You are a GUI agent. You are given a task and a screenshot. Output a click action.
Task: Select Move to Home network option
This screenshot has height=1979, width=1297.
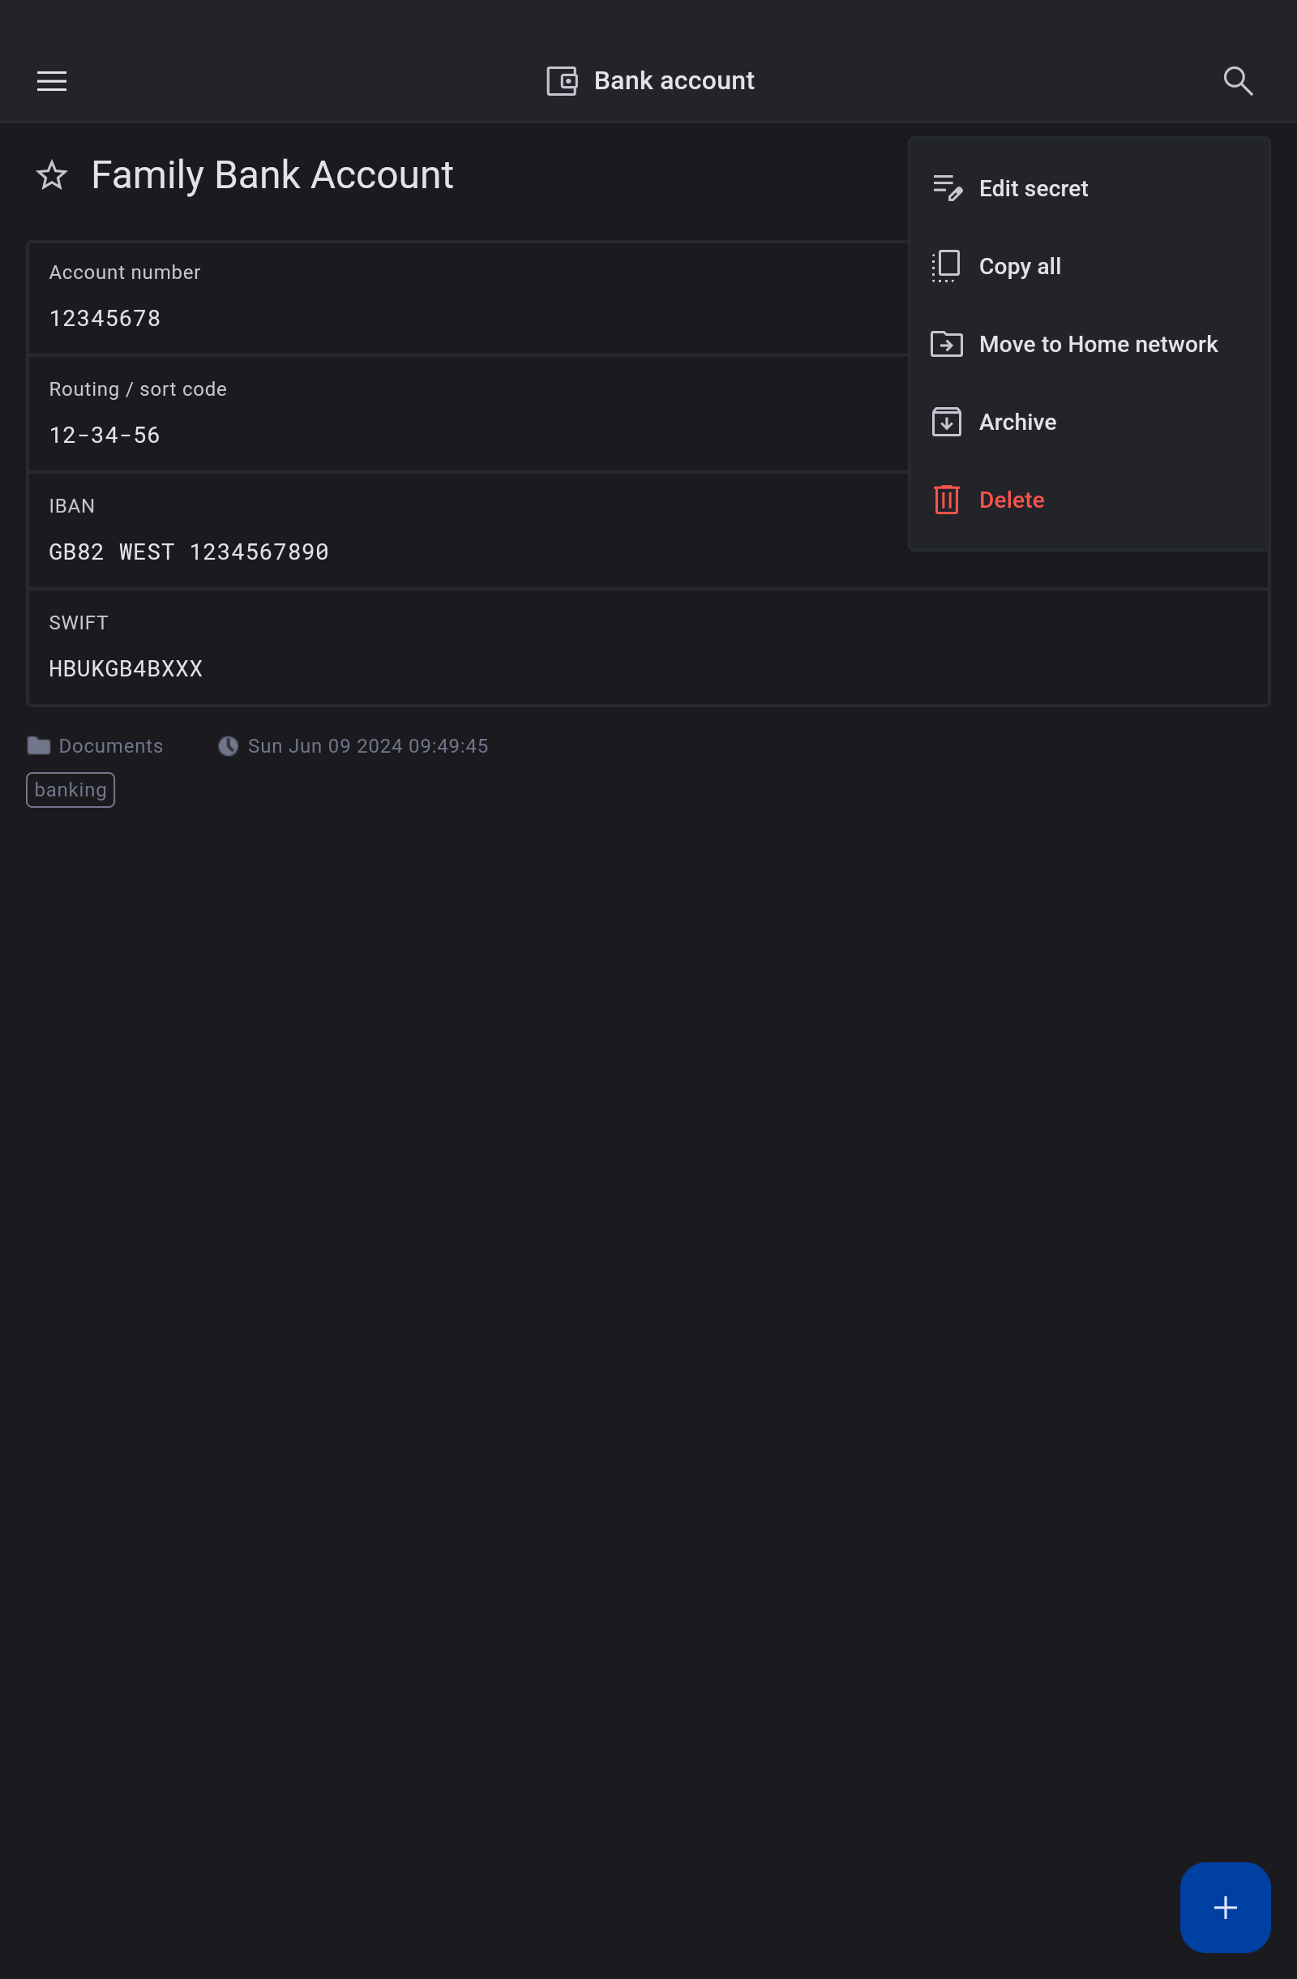point(1098,344)
